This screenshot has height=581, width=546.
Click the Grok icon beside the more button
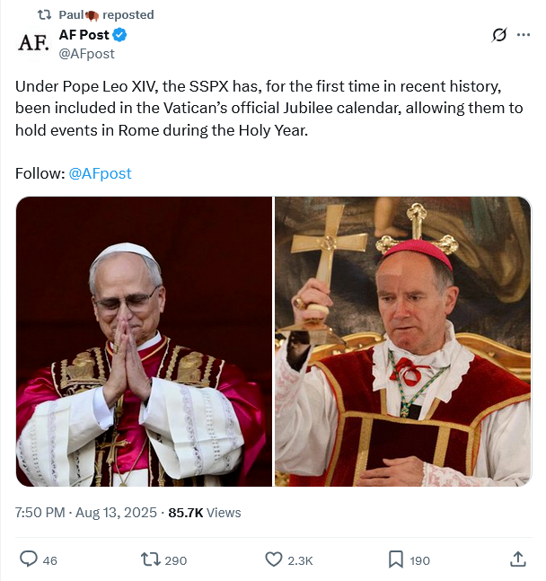500,35
